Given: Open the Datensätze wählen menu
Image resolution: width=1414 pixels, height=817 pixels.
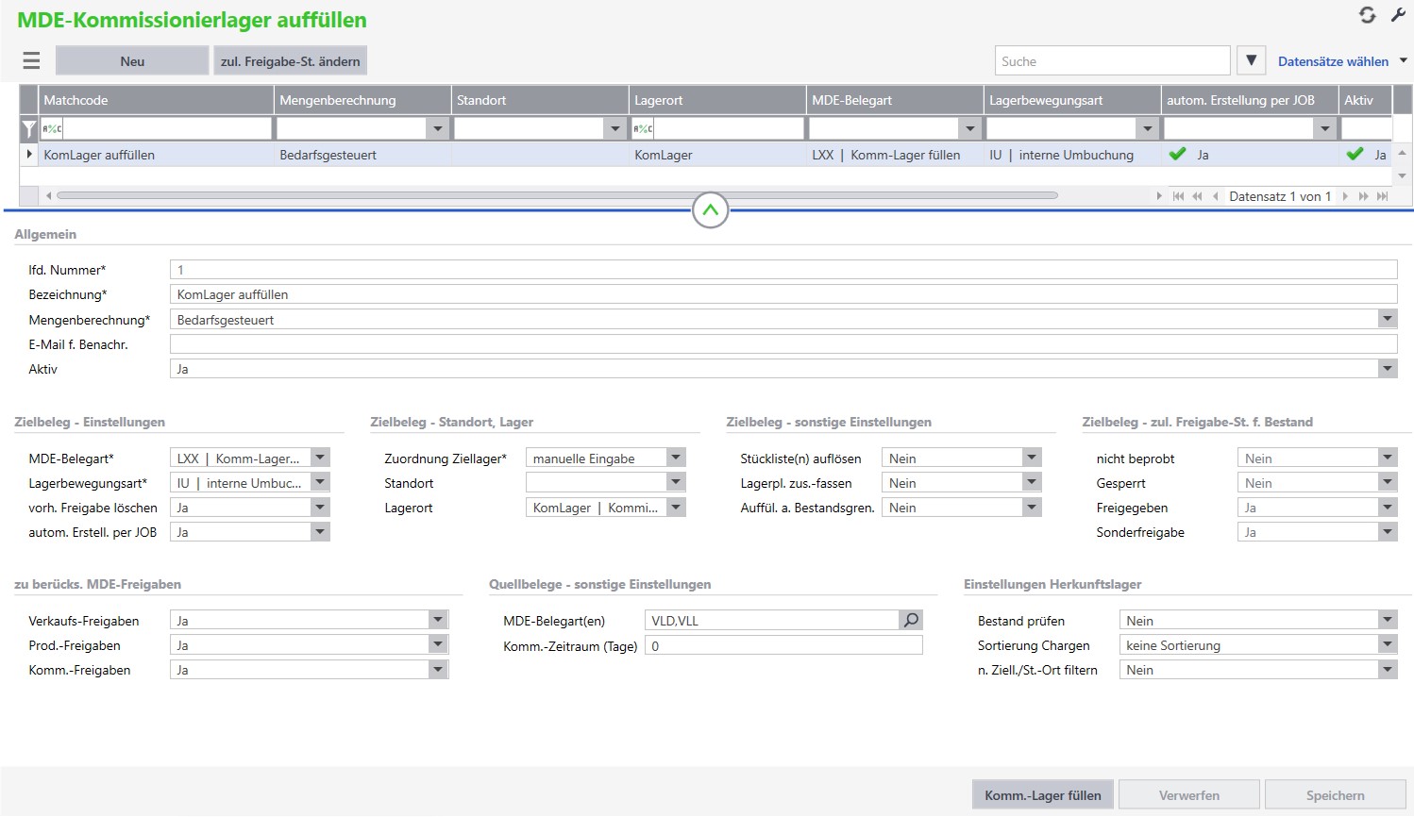Looking at the screenshot, I should pos(1342,61).
